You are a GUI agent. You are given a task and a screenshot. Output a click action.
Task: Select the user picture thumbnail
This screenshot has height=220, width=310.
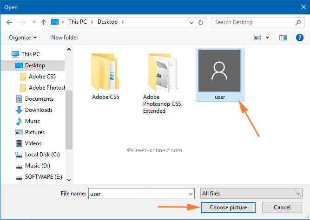pos(219,71)
